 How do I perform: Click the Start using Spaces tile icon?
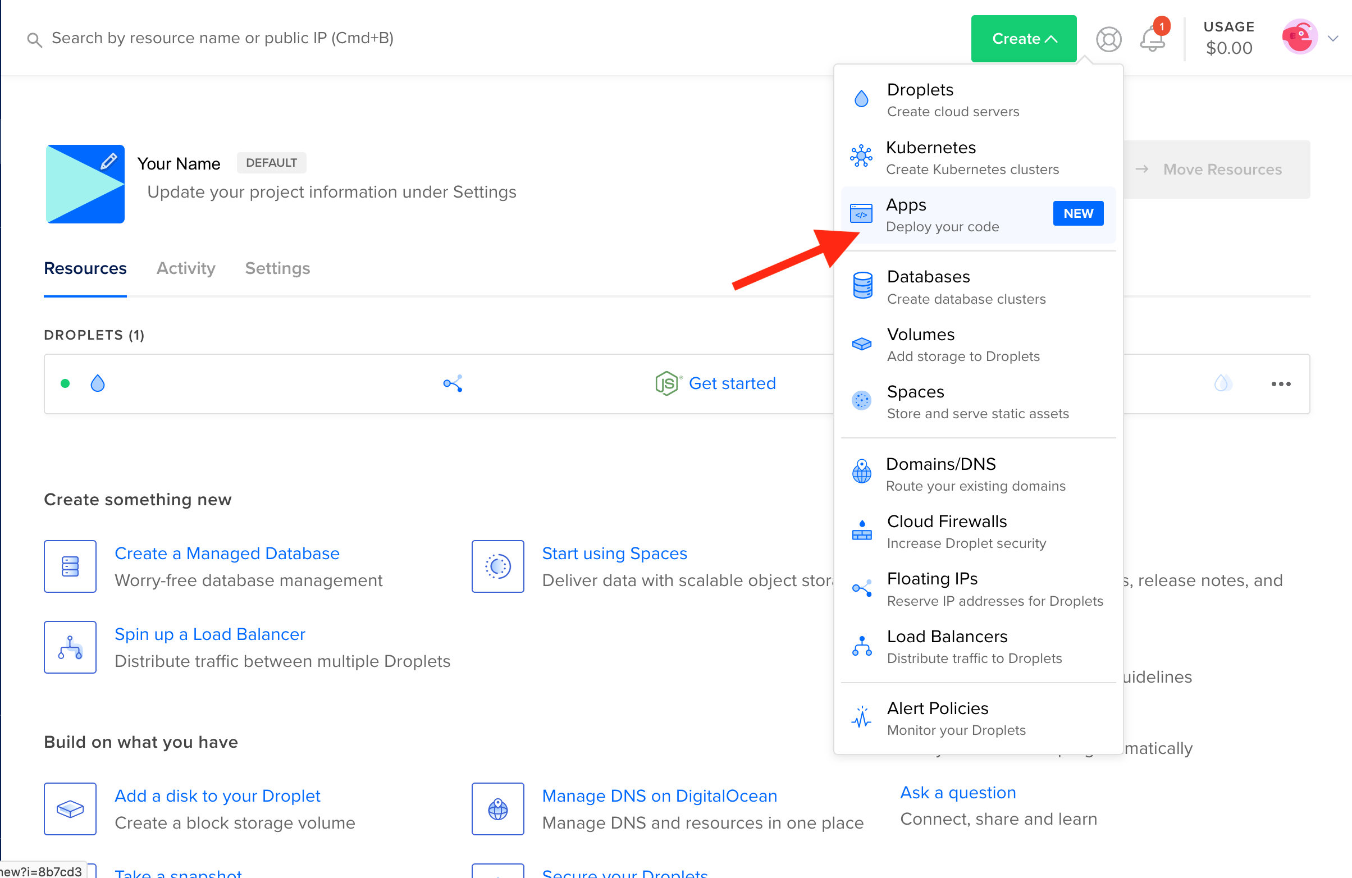pyautogui.click(x=497, y=566)
